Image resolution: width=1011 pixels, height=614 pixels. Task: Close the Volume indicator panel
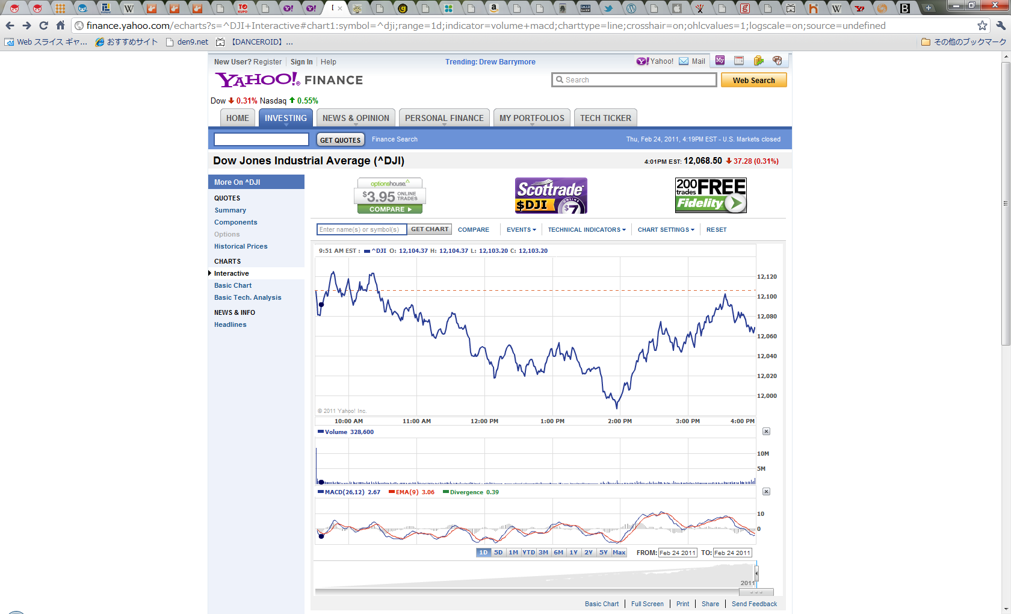[766, 432]
